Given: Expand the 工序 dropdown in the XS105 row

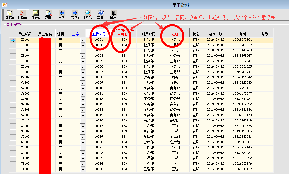Looking at the screenshot, I should (83, 61).
